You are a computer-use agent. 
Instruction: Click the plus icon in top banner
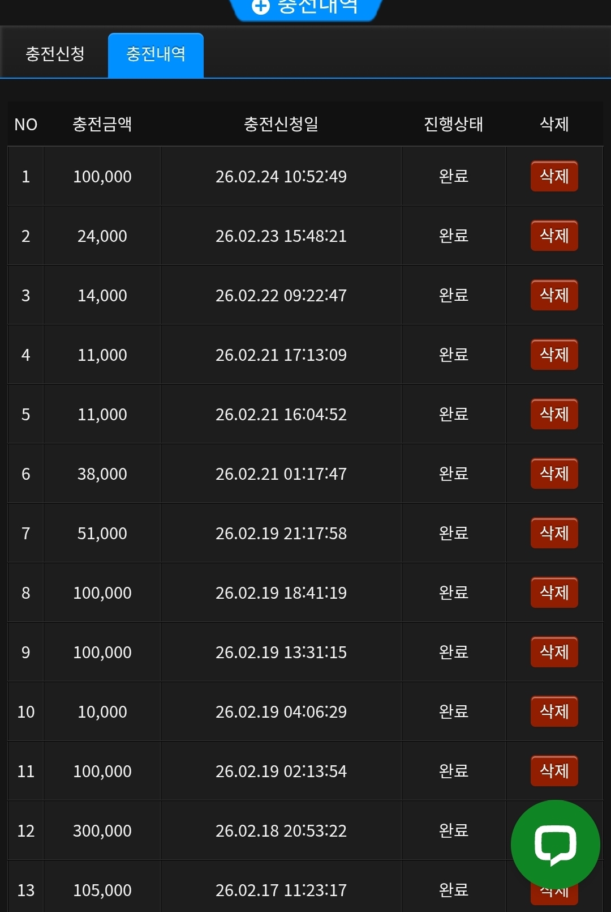tap(261, 7)
